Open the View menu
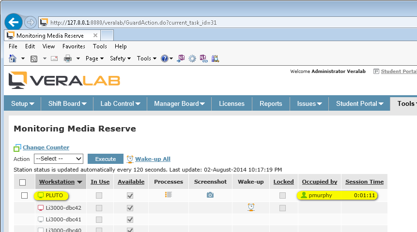Image resolution: width=417 pixels, height=232 pixels. click(x=48, y=46)
